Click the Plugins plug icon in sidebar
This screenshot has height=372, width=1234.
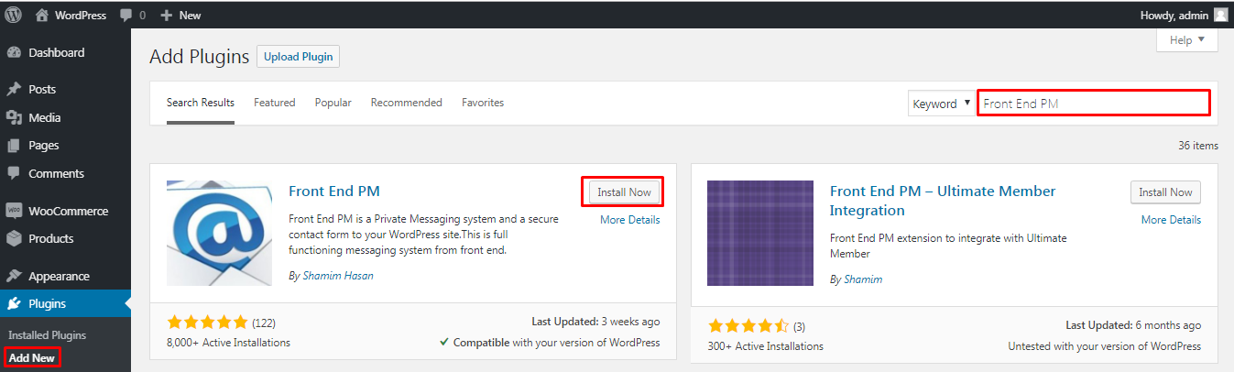tap(14, 303)
